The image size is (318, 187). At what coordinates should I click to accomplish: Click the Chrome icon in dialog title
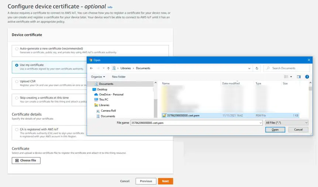coord(91,60)
